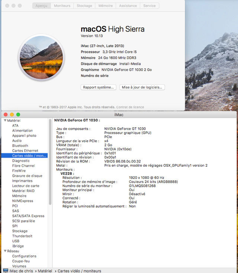
Task: Select Alimentation in the sidebar
Action: [x=22, y=131]
